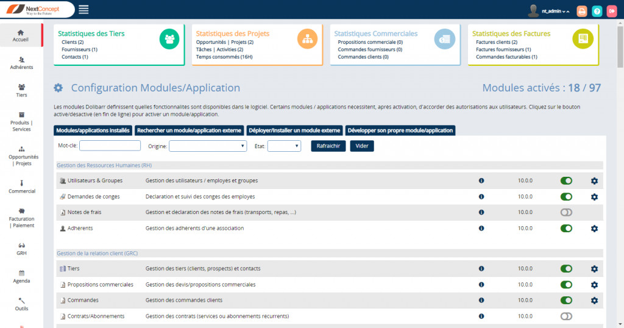
Task: Click the Vider button
Action: coord(361,146)
